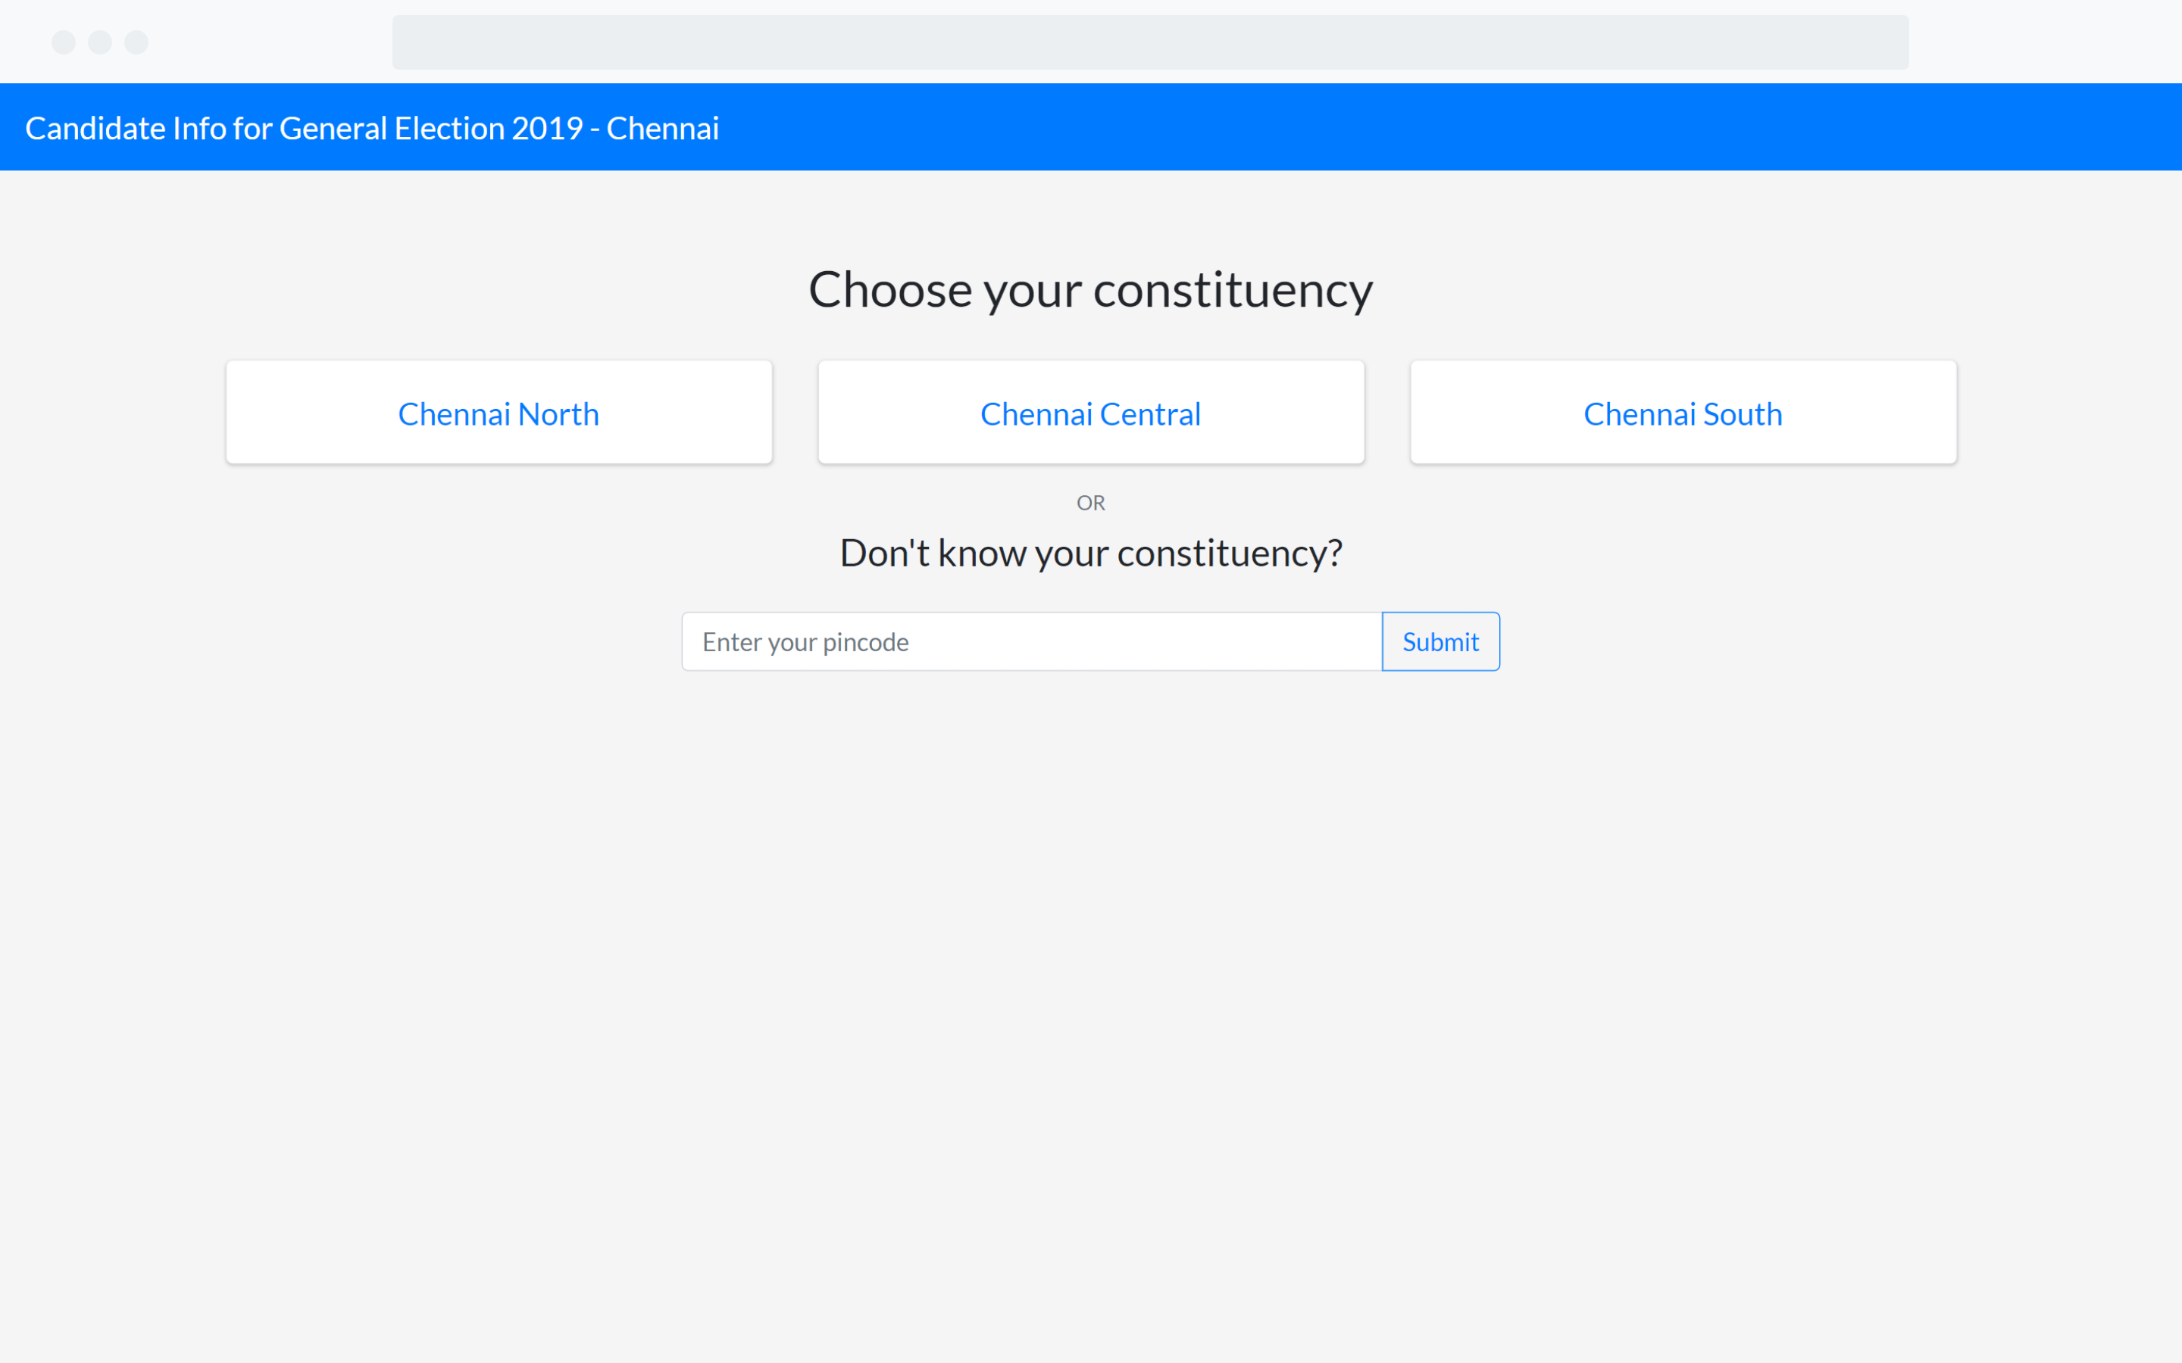Select the Chennai Central constituency link
The width and height of the screenshot is (2182, 1363).
(1090, 413)
